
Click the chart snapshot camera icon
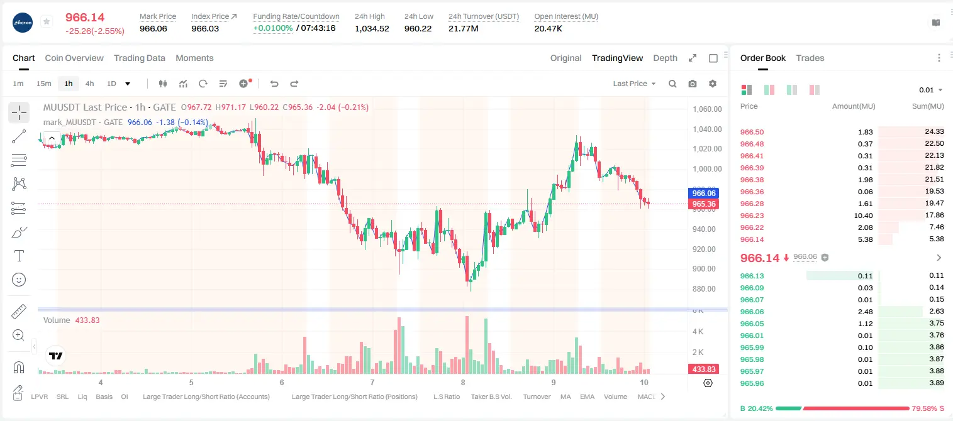(693, 84)
